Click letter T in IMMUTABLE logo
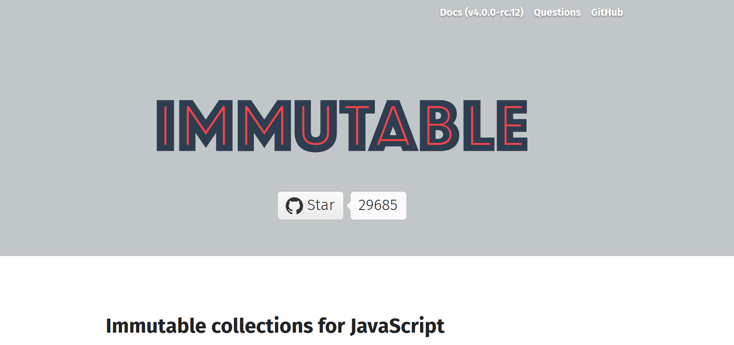 [357, 126]
